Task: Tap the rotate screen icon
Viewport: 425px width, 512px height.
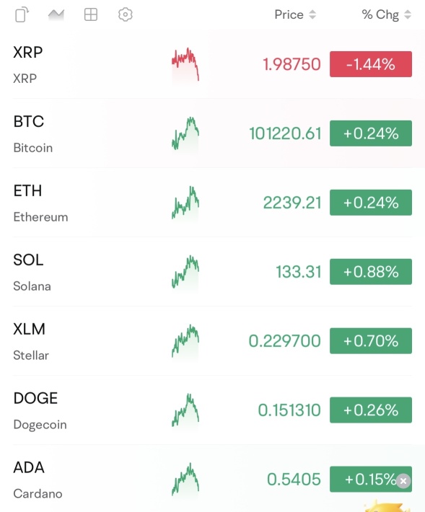Action: click(x=22, y=14)
